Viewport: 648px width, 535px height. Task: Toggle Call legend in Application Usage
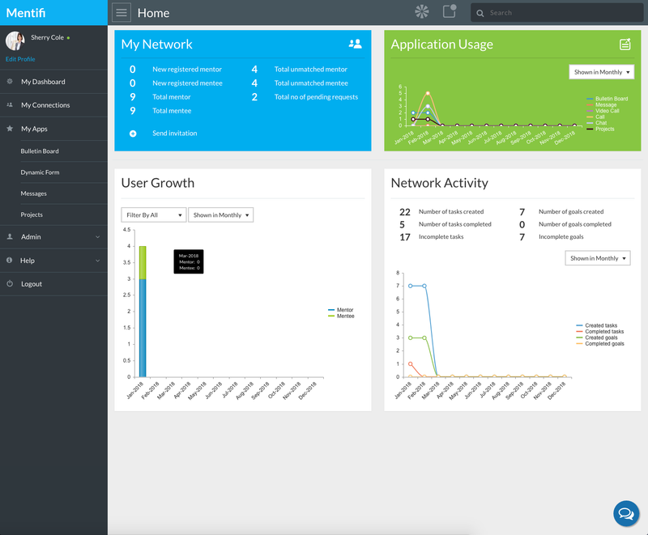595,117
